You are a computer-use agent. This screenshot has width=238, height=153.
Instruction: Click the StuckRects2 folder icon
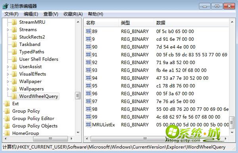[x=14, y=37]
